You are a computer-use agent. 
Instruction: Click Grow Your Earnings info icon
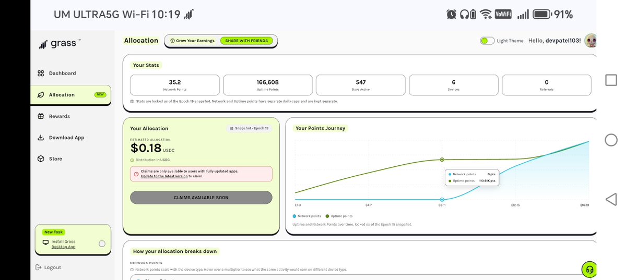[172, 41]
